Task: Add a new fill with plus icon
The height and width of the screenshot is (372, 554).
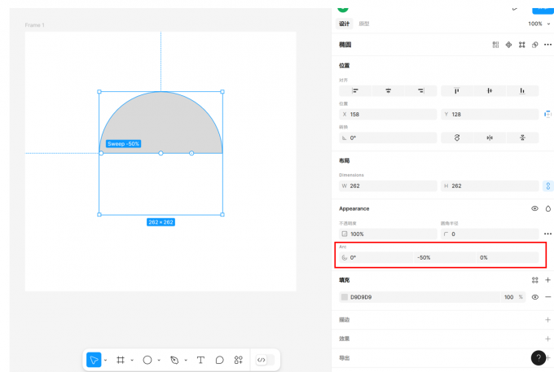Action: (x=547, y=280)
